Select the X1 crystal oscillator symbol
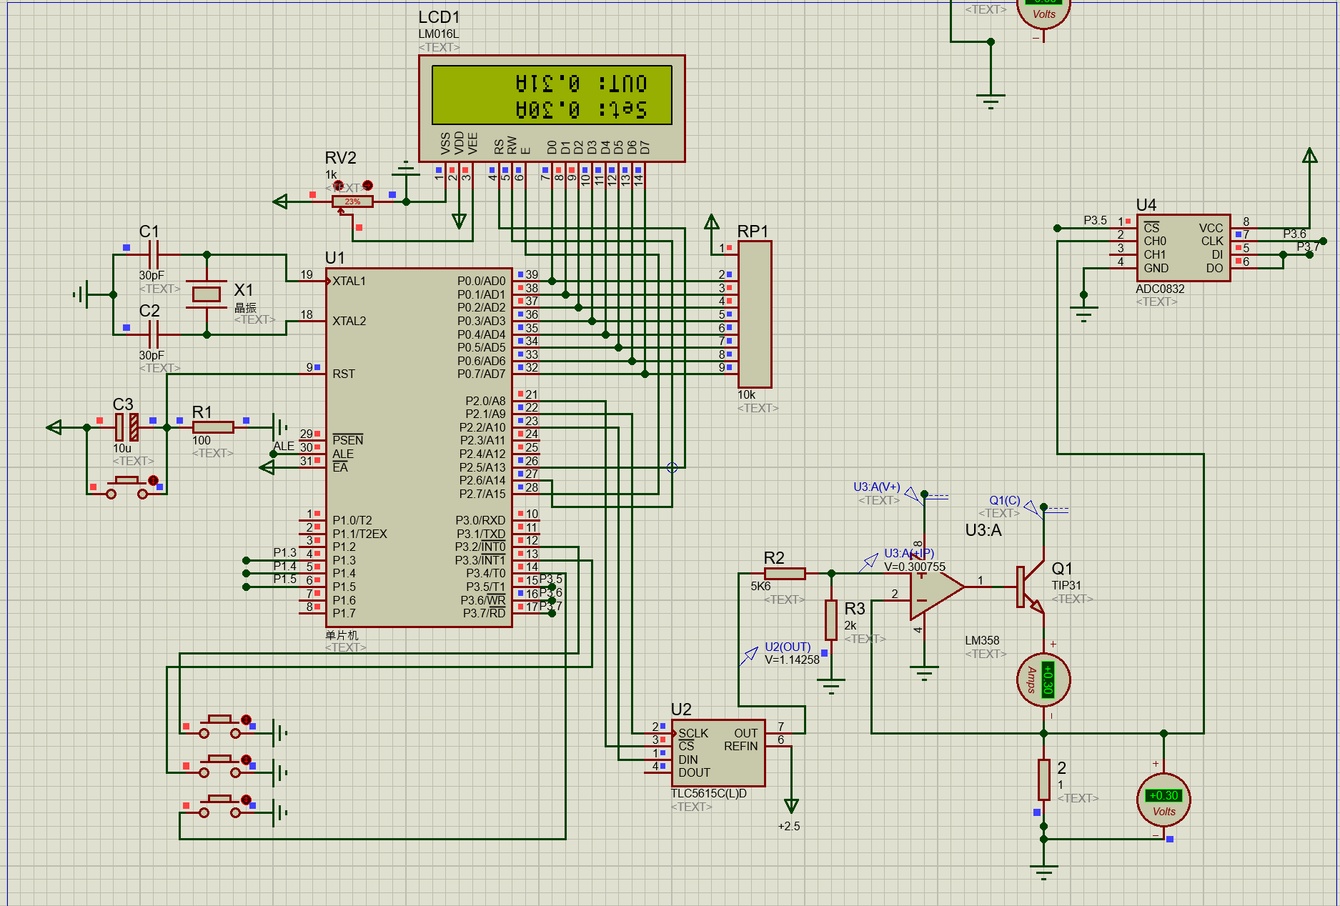Image resolution: width=1340 pixels, height=906 pixels. coord(207,294)
